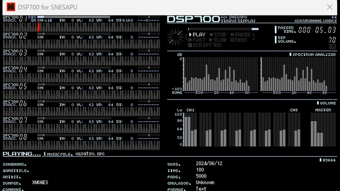Click the spinning activity indicator icon

[175, 37]
